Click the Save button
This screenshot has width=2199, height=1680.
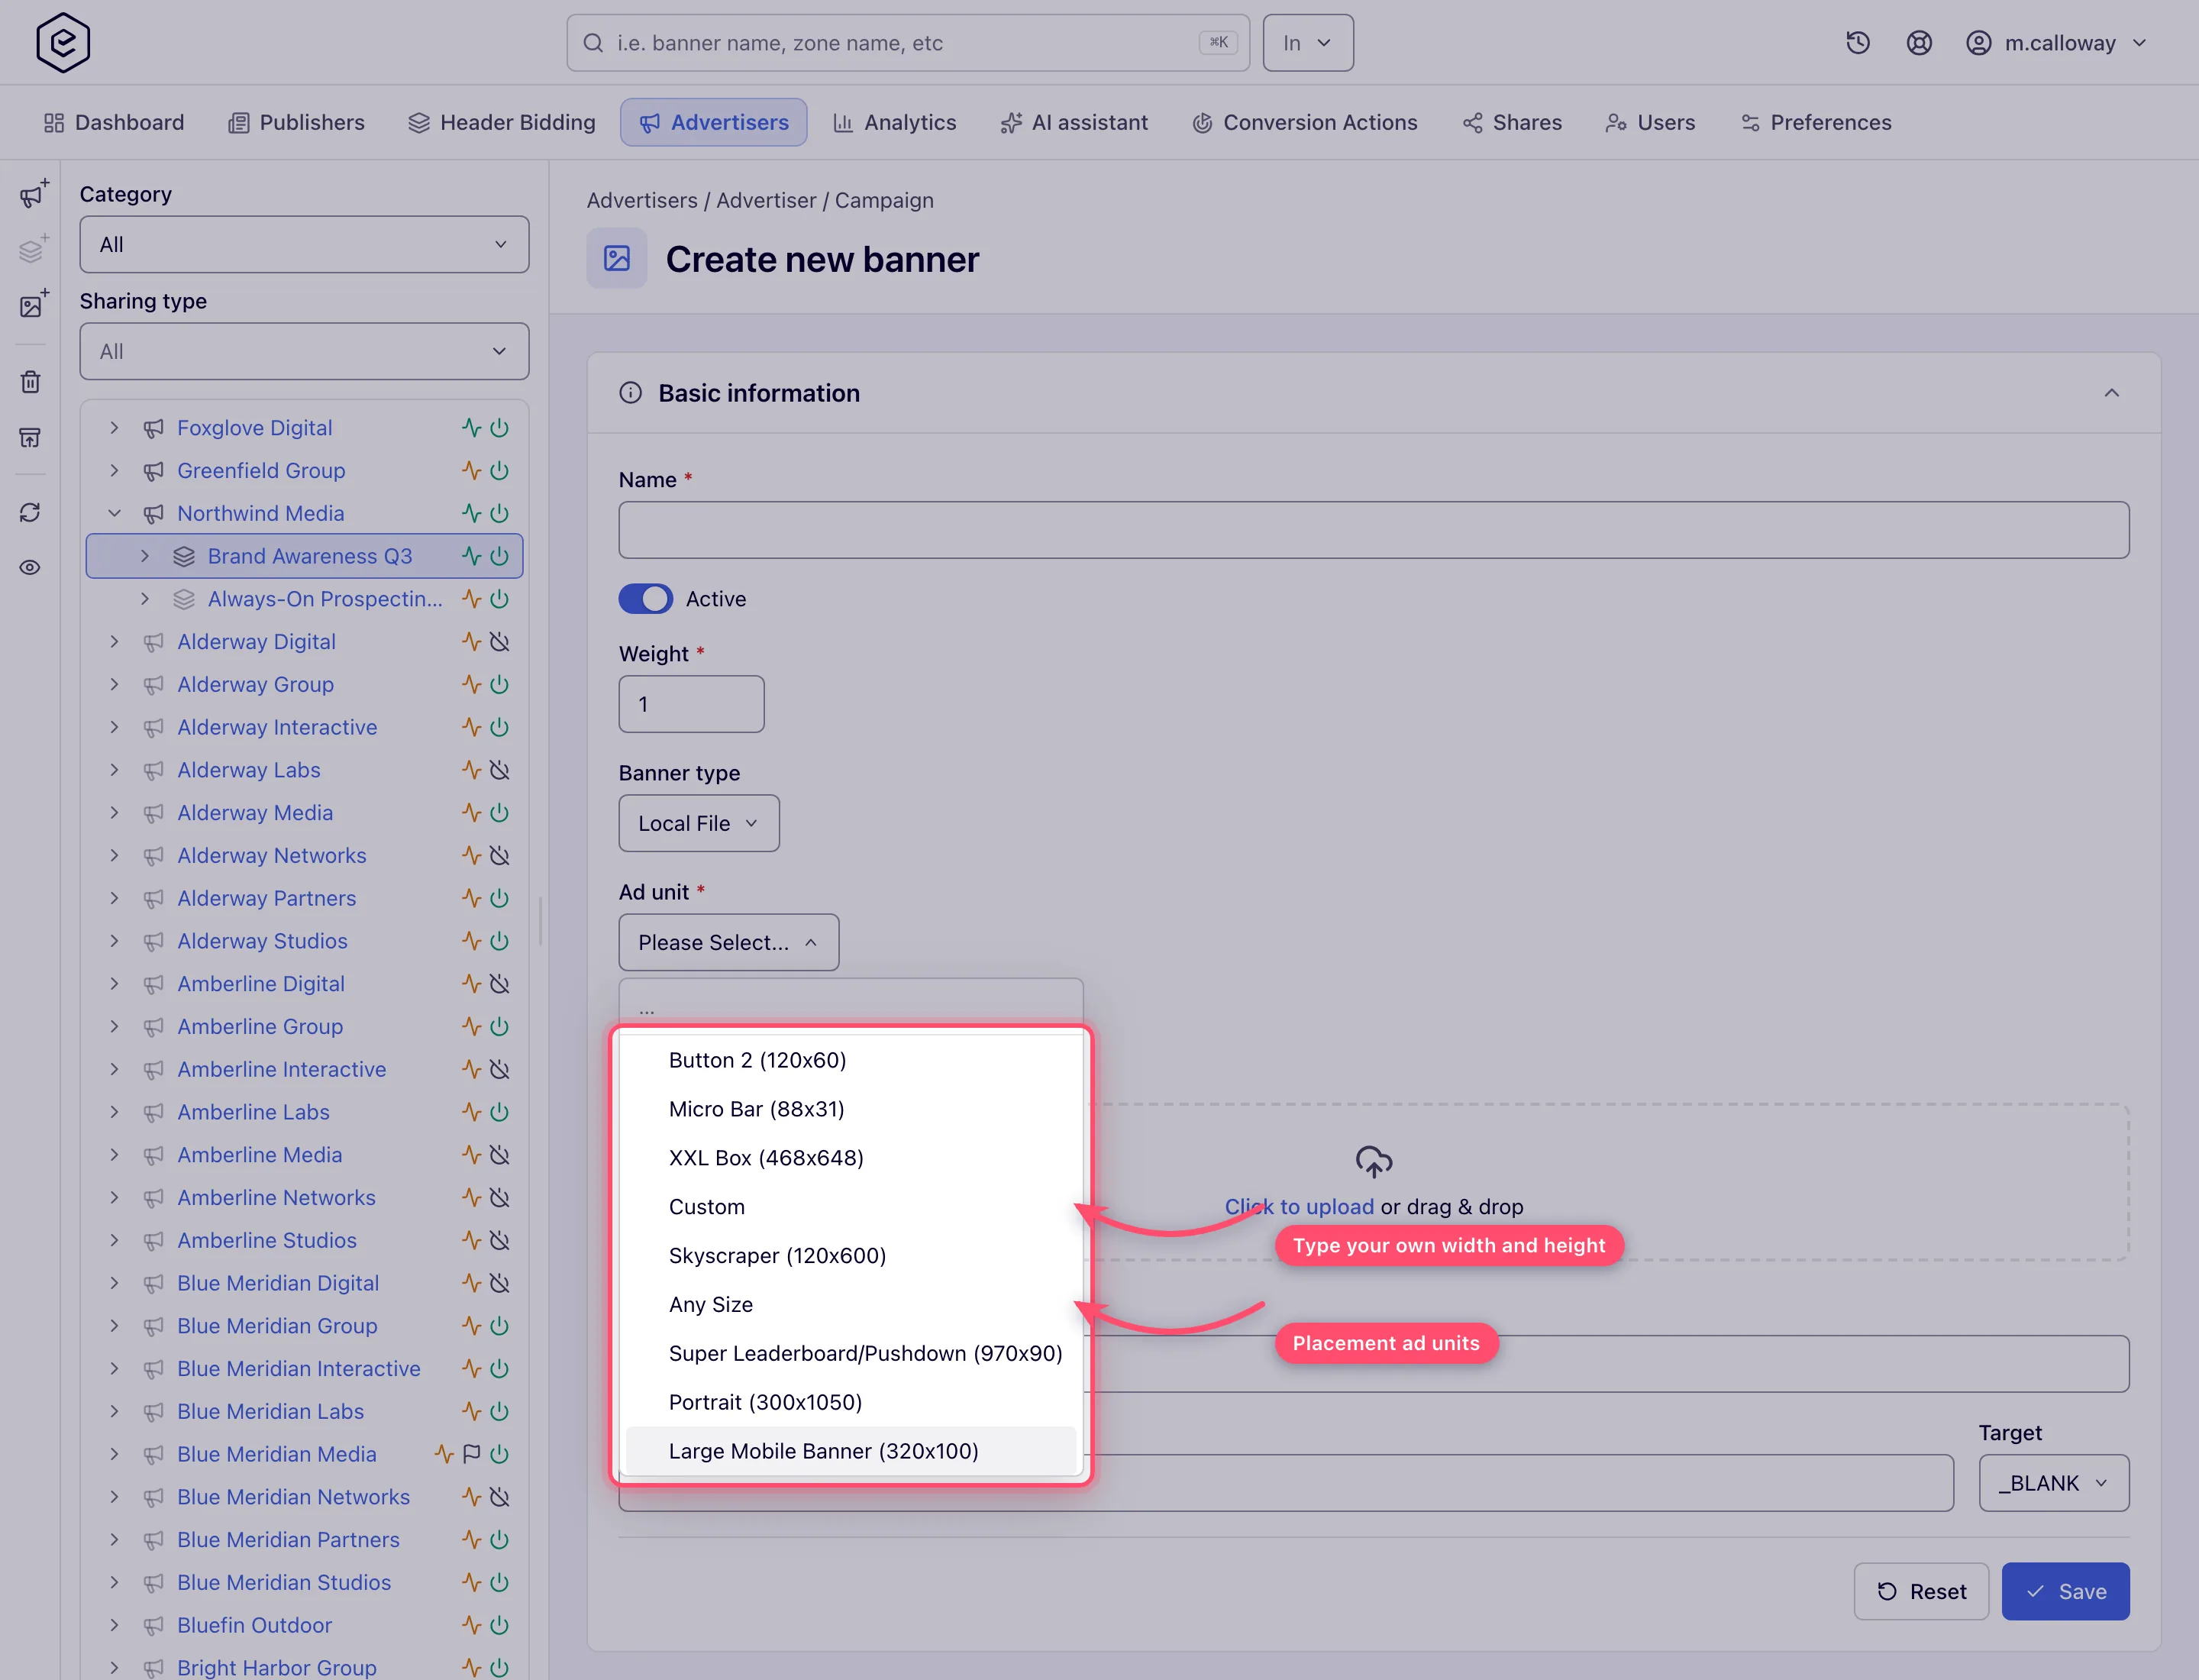[x=2066, y=1591]
